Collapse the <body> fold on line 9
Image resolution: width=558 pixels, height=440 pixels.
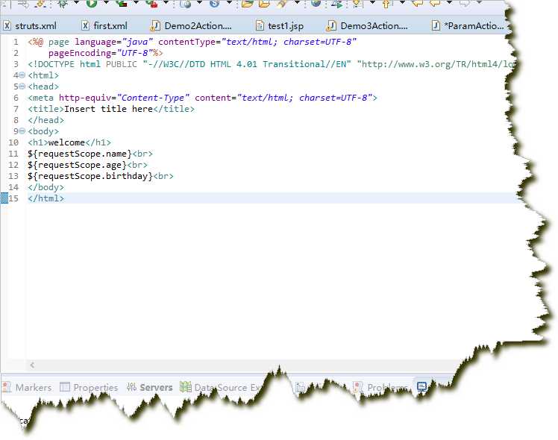click(x=22, y=131)
